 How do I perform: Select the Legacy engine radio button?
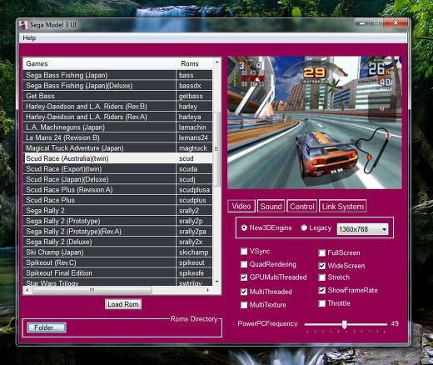pyautogui.click(x=304, y=228)
